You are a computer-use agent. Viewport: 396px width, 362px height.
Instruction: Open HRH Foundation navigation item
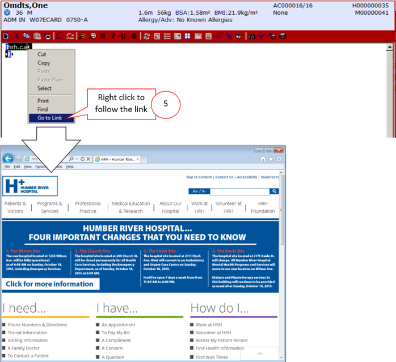[263, 207]
